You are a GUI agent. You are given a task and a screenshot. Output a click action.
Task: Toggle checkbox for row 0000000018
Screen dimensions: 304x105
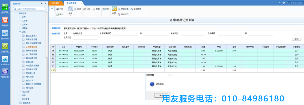pos(53,58)
